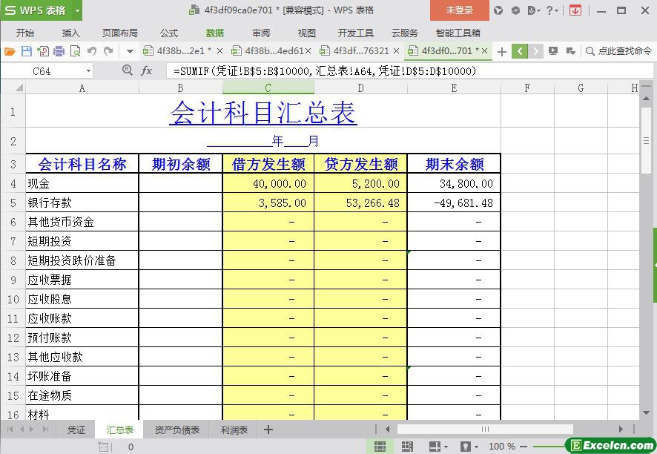This screenshot has width=657, height=454.
Task: Add a new sheet with plus icon
Action: tap(268, 430)
